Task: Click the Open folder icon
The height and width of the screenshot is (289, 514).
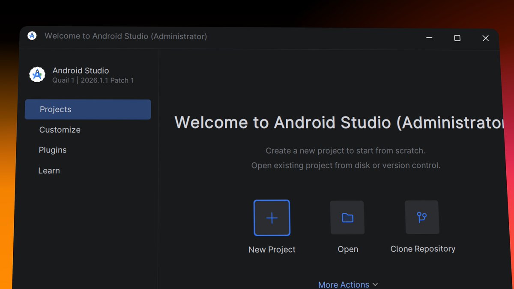Action: (347, 217)
